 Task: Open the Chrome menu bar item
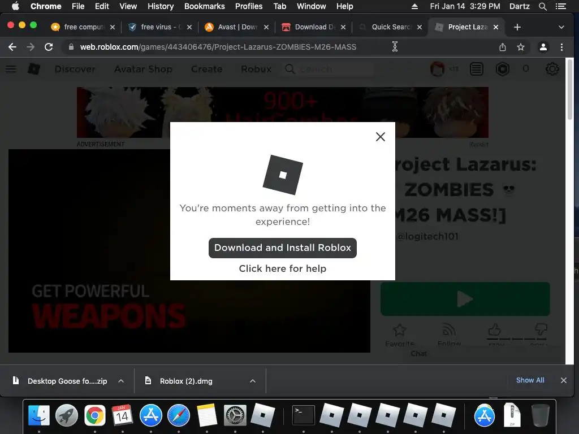pyautogui.click(x=46, y=6)
